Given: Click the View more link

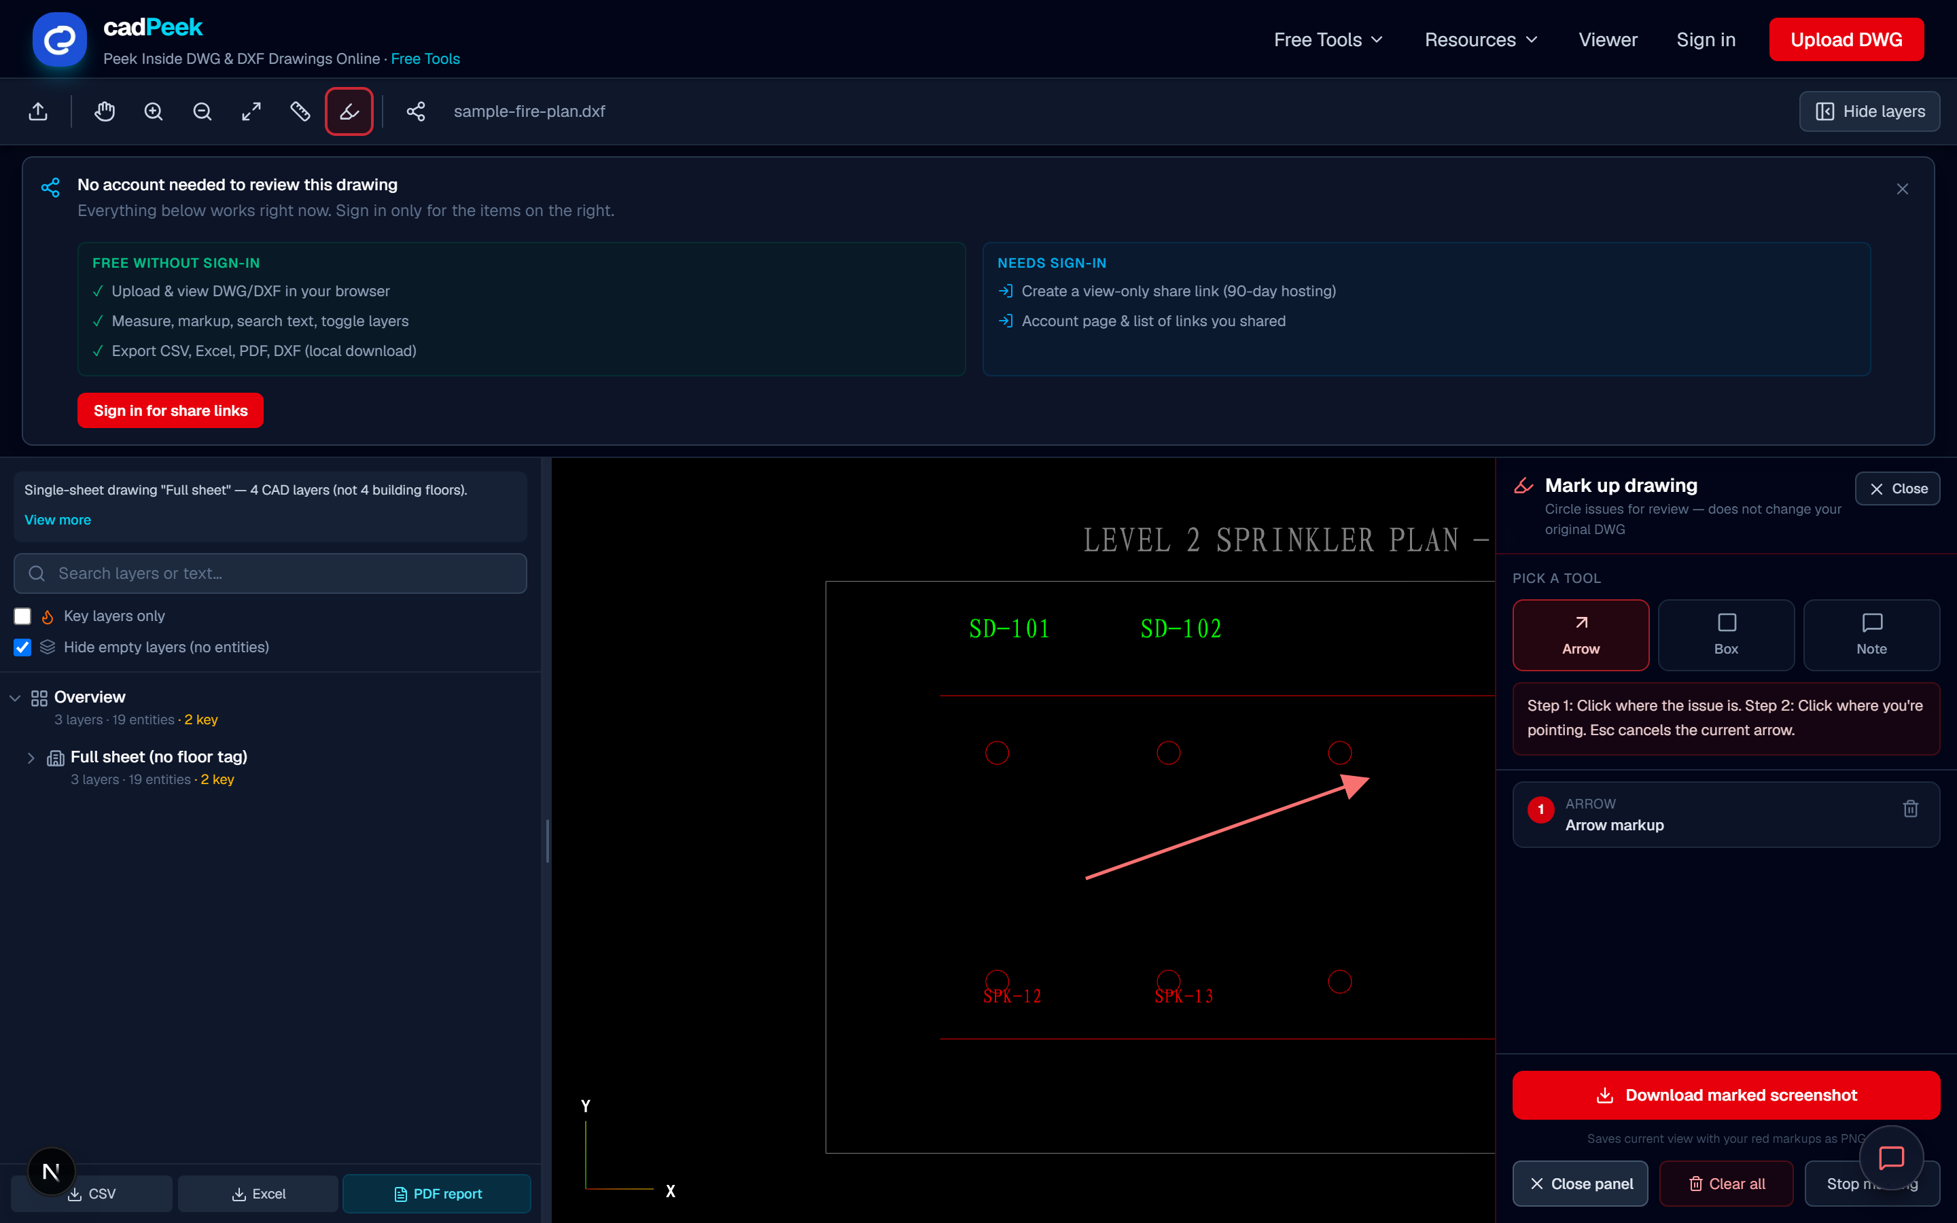Looking at the screenshot, I should pos(57,520).
